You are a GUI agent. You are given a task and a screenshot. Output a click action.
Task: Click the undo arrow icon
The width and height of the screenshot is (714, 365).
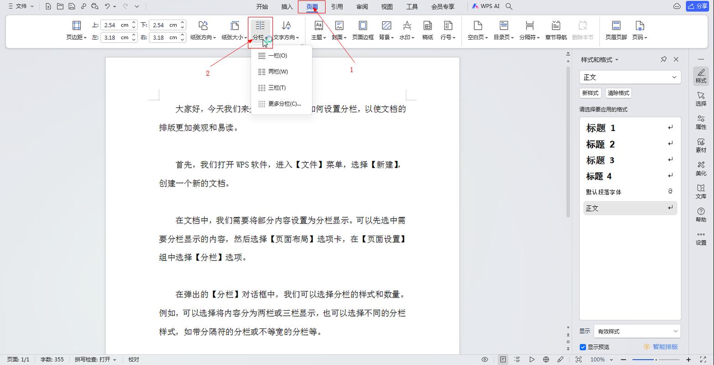(x=107, y=6)
